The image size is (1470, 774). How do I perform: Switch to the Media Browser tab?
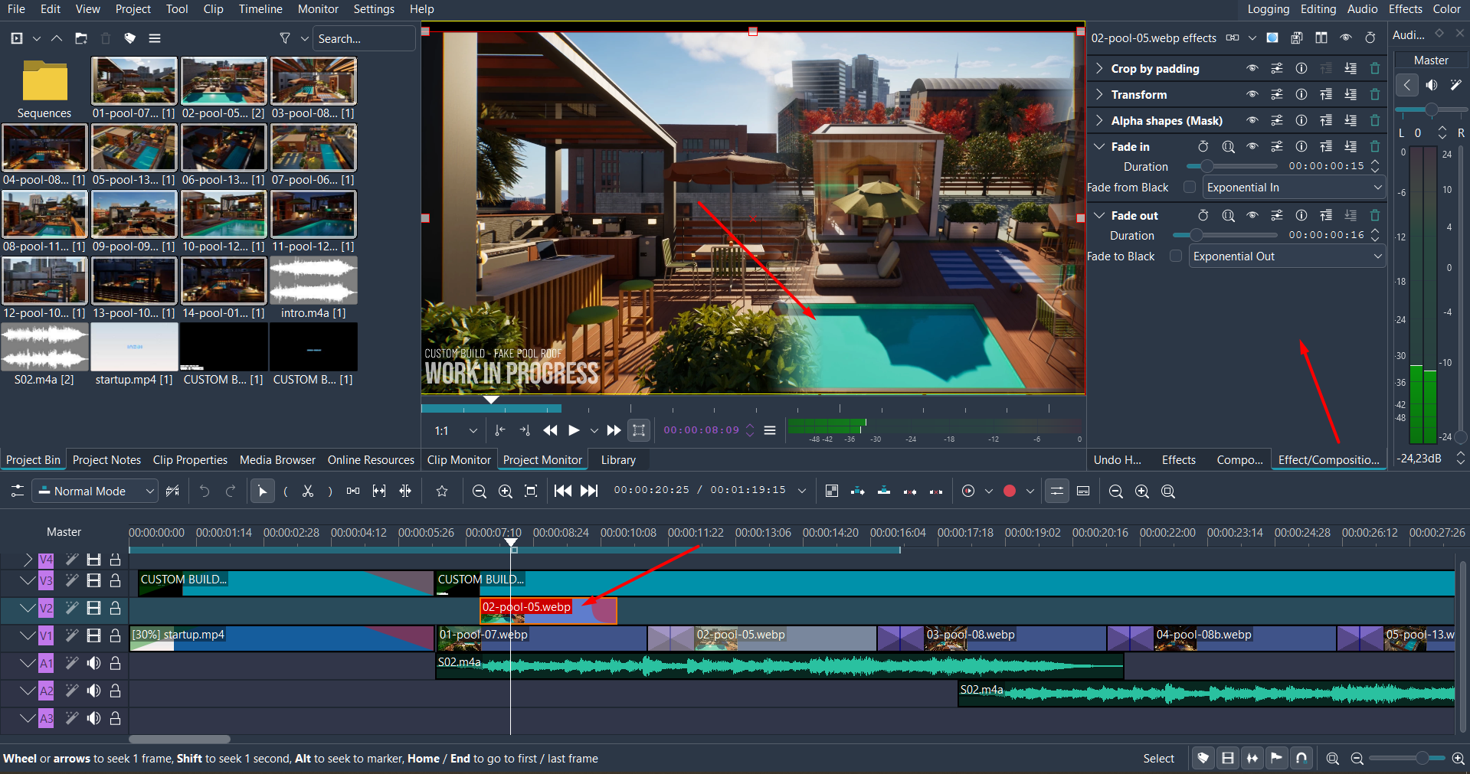(x=277, y=459)
